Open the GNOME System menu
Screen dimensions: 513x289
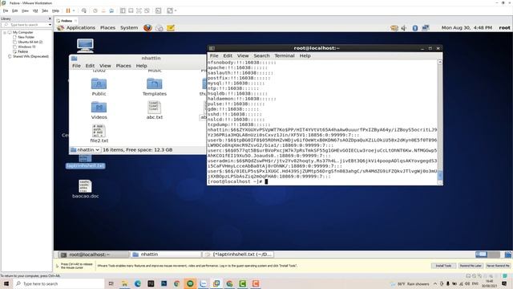[129, 28]
